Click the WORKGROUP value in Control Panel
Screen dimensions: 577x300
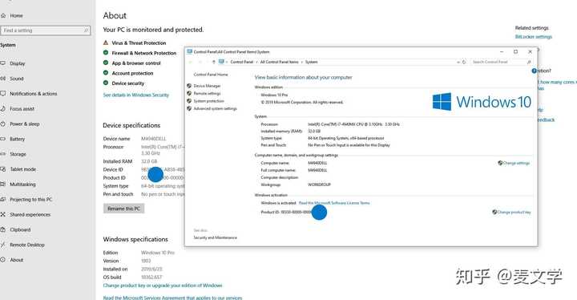pyautogui.click(x=319, y=184)
